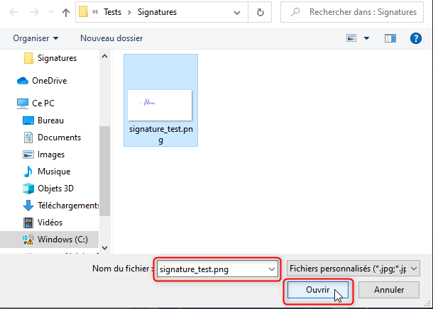Viewport: 433px width, 309px height.
Task: Click the Refresh button beside address bar
Action: 261,12
